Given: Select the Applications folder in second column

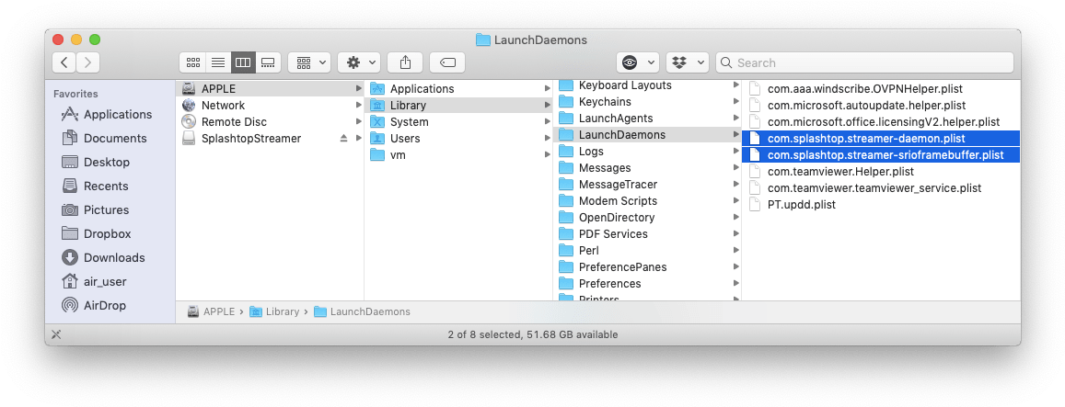Looking at the screenshot, I should click(458, 89).
